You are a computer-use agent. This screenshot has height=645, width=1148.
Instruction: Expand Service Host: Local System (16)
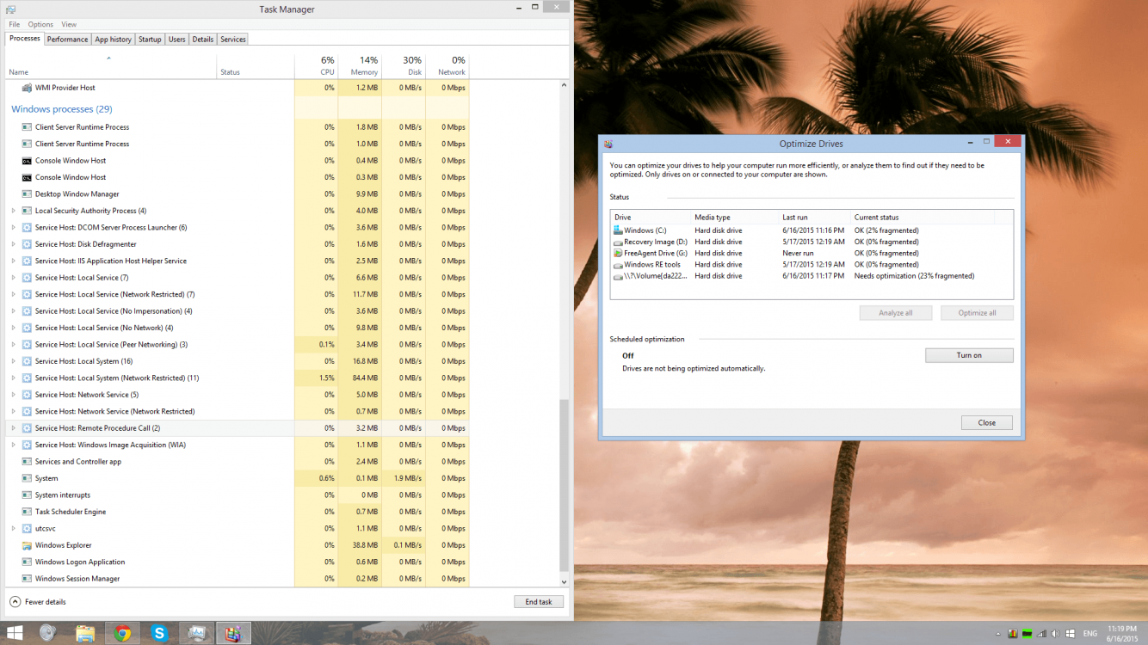(13, 361)
